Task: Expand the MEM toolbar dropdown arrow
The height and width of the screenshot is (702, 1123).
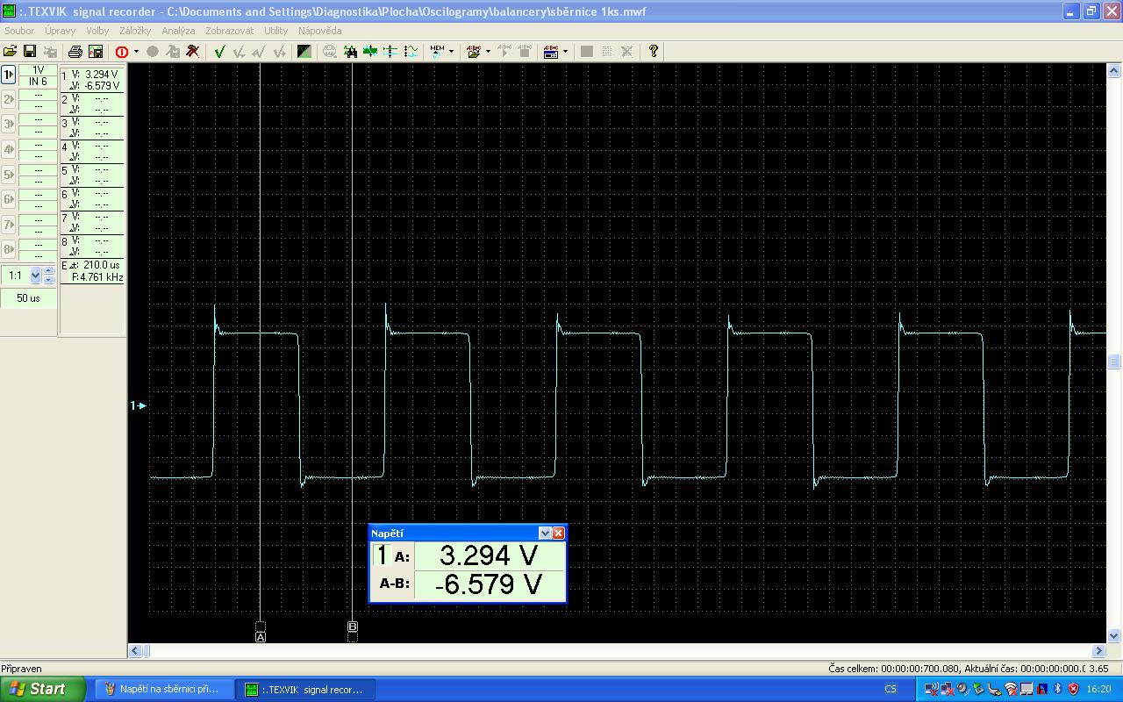Action: pyautogui.click(x=451, y=52)
